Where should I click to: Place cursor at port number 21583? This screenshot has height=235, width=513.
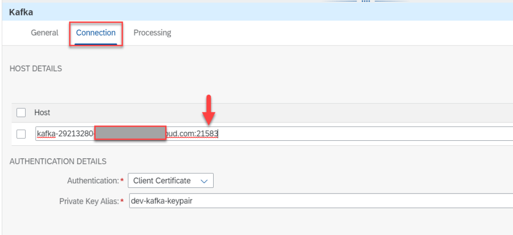[208, 134]
